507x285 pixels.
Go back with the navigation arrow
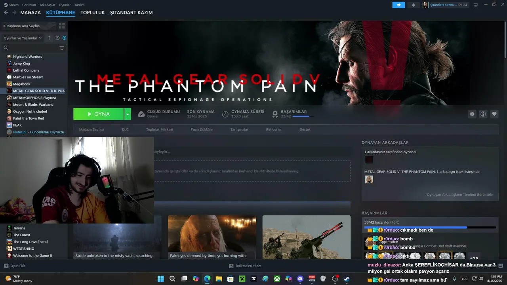pos(6,13)
